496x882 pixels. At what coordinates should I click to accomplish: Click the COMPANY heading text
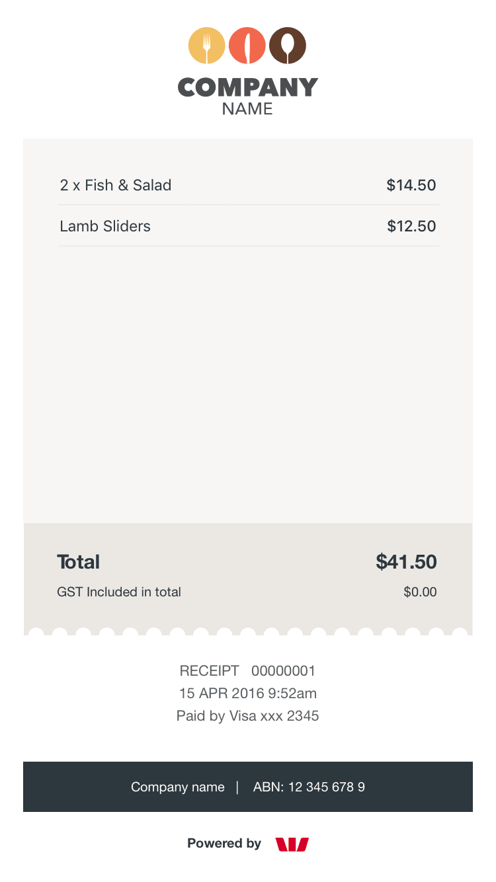coord(248,88)
